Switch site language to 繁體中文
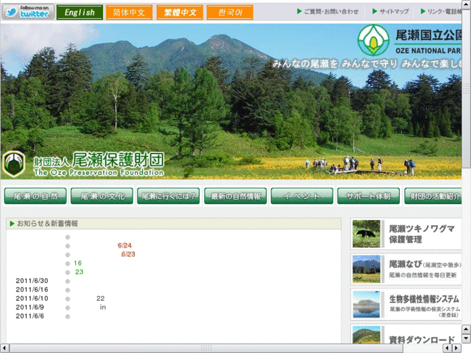The image size is (471, 353). coord(179,12)
